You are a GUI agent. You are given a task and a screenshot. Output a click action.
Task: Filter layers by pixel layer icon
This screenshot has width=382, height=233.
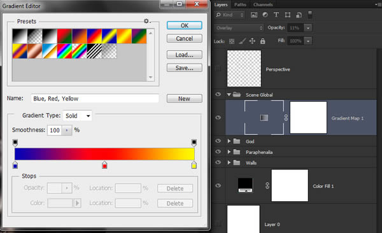[x=254, y=15]
